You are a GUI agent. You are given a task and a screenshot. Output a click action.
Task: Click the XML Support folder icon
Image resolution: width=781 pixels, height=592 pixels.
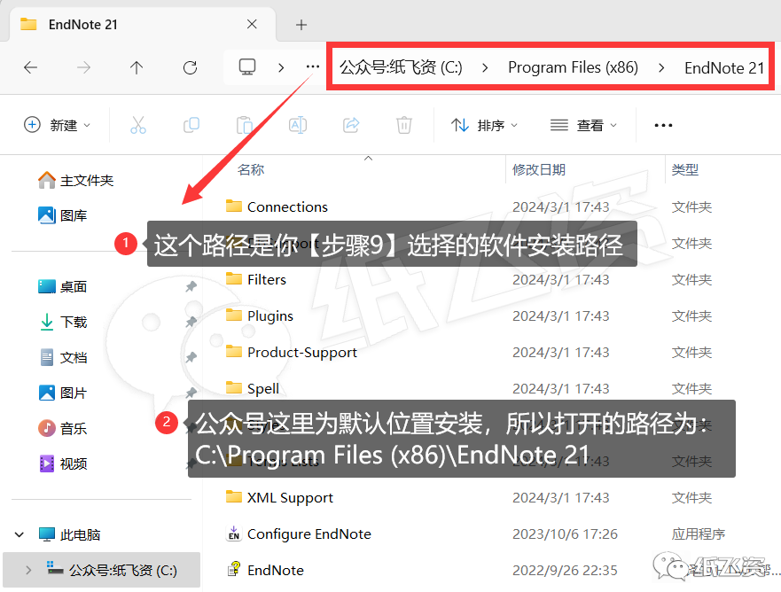(x=234, y=496)
